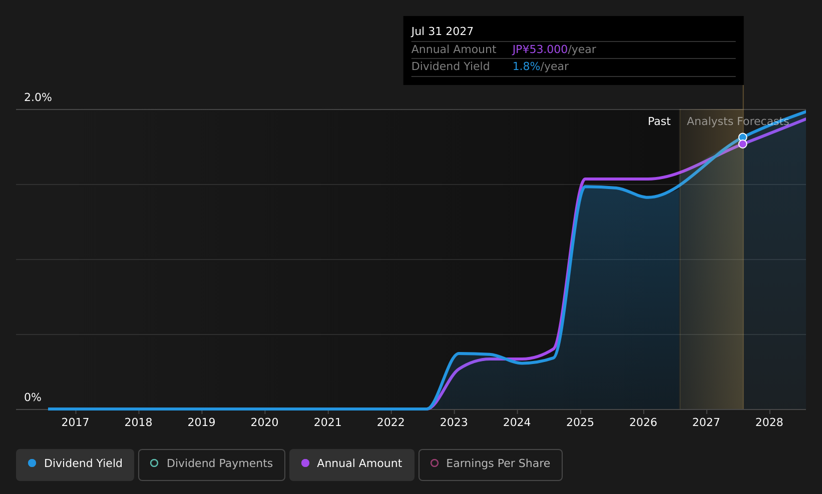
Task: Click the 2027 x-axis label
Action: click(706, 422)
